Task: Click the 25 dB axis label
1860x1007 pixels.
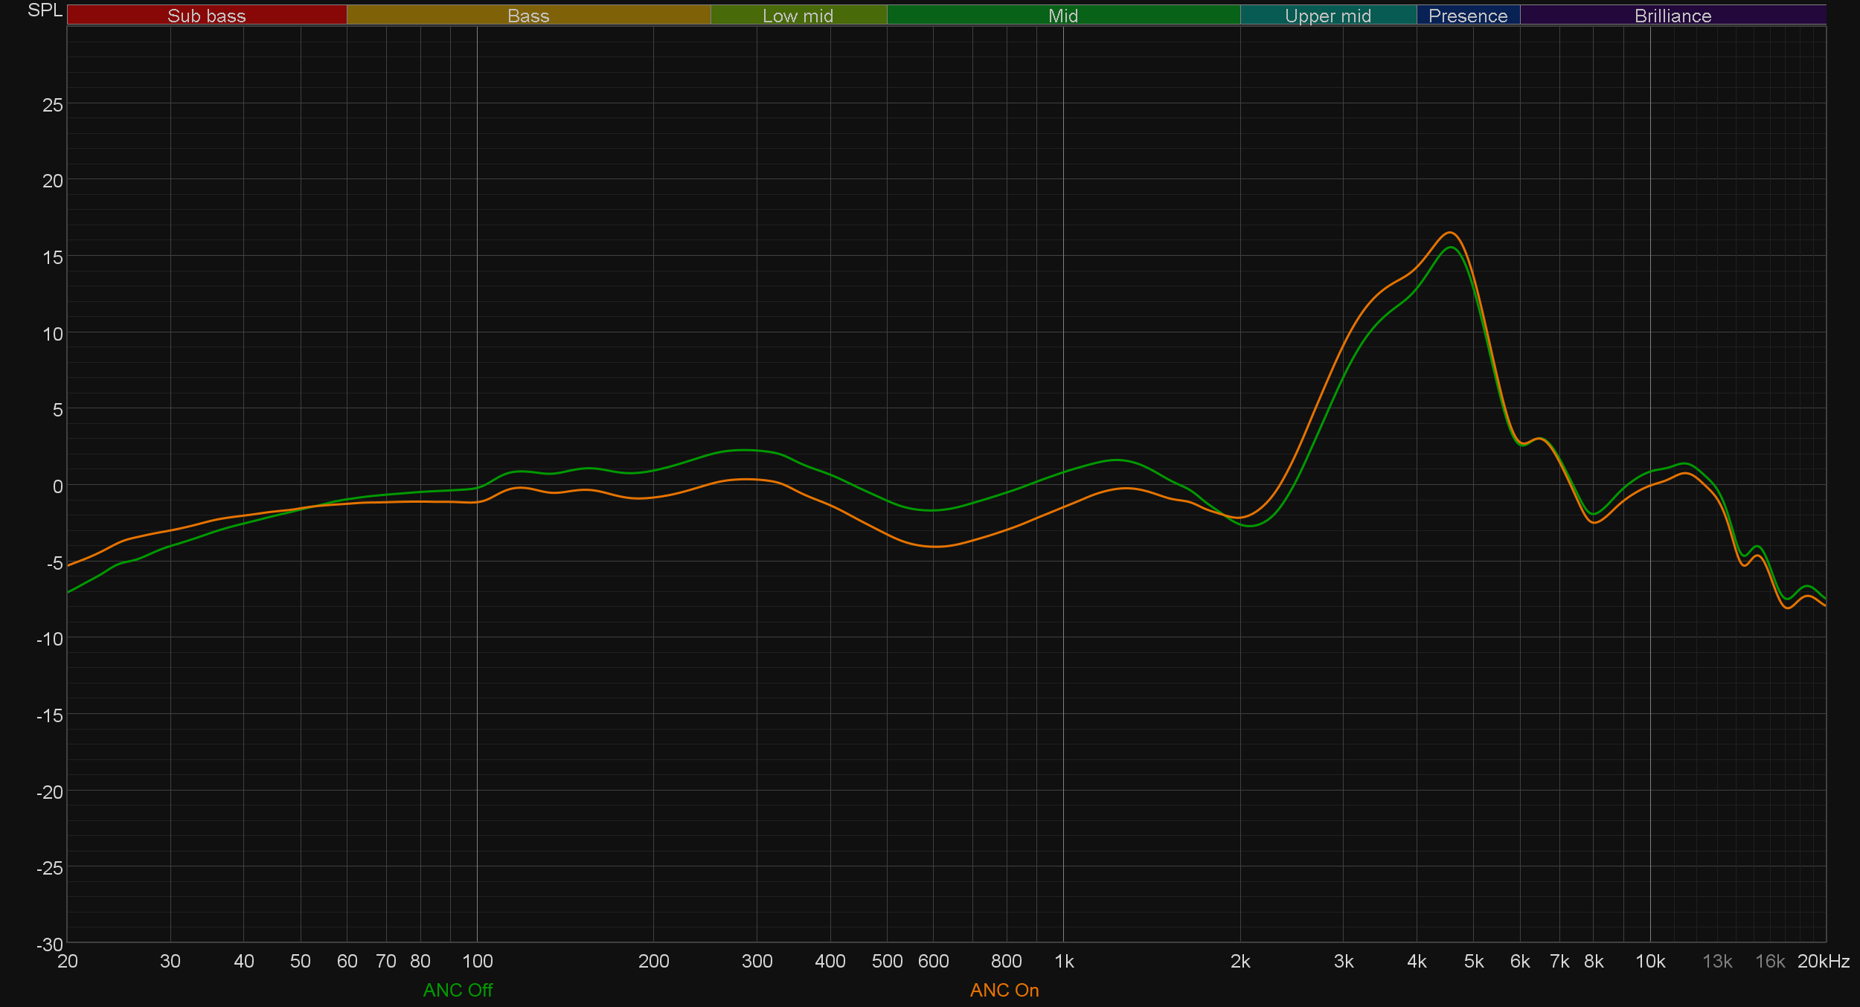Action: tap(53, 105)
